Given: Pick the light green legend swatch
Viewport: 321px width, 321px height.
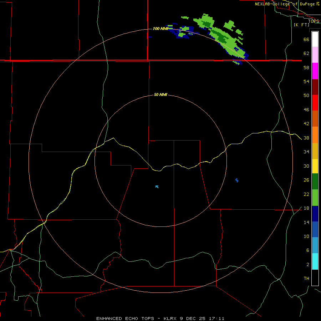Looking at the screenshot, I should [x=315, y=198].
